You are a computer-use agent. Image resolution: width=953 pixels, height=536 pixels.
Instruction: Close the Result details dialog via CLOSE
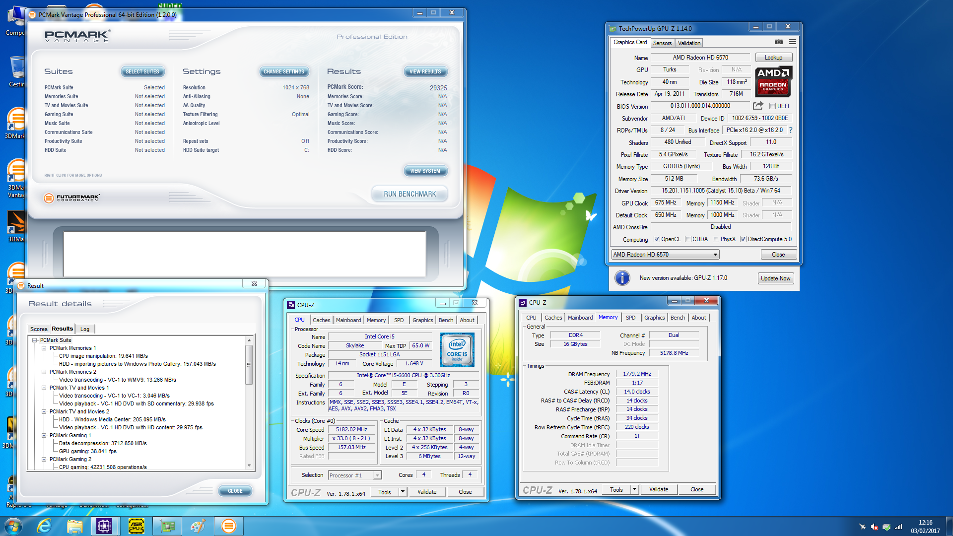[x=235, y=491]
